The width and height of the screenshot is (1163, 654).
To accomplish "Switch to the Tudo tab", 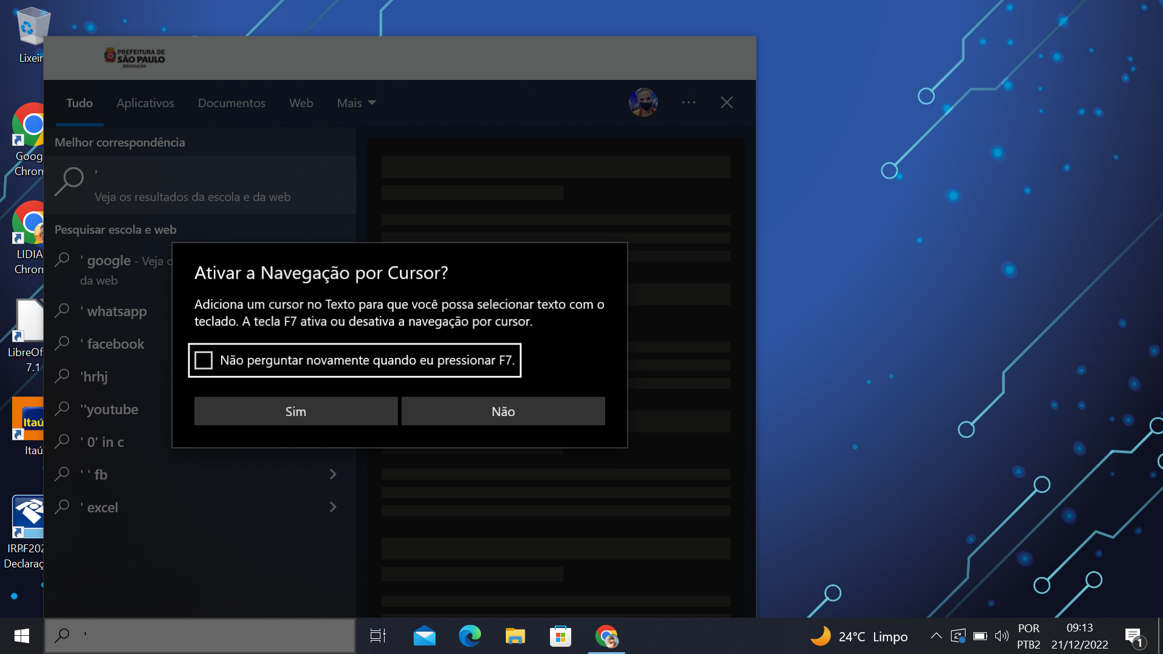I will pyautogui.click(x=79, y=103).
